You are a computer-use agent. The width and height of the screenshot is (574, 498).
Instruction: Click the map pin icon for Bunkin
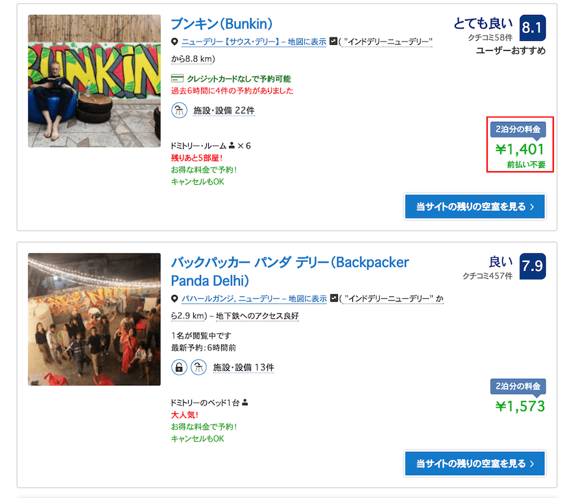[x=174, y=41]
